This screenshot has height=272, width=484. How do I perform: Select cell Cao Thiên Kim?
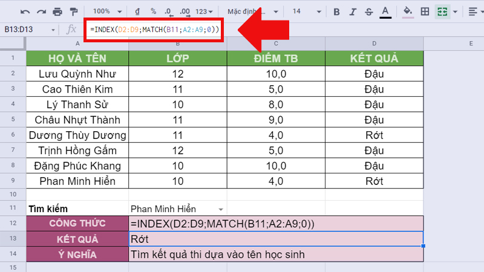[77, 89]
